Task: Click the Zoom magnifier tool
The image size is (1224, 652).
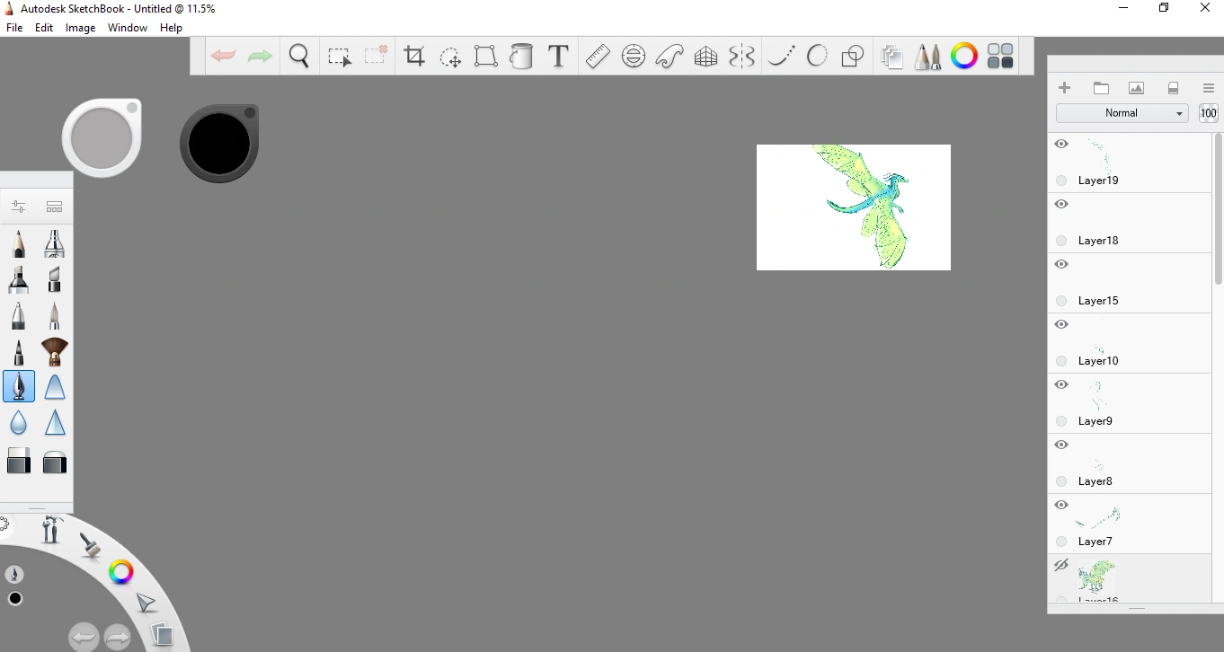Action: click(299, 57)
